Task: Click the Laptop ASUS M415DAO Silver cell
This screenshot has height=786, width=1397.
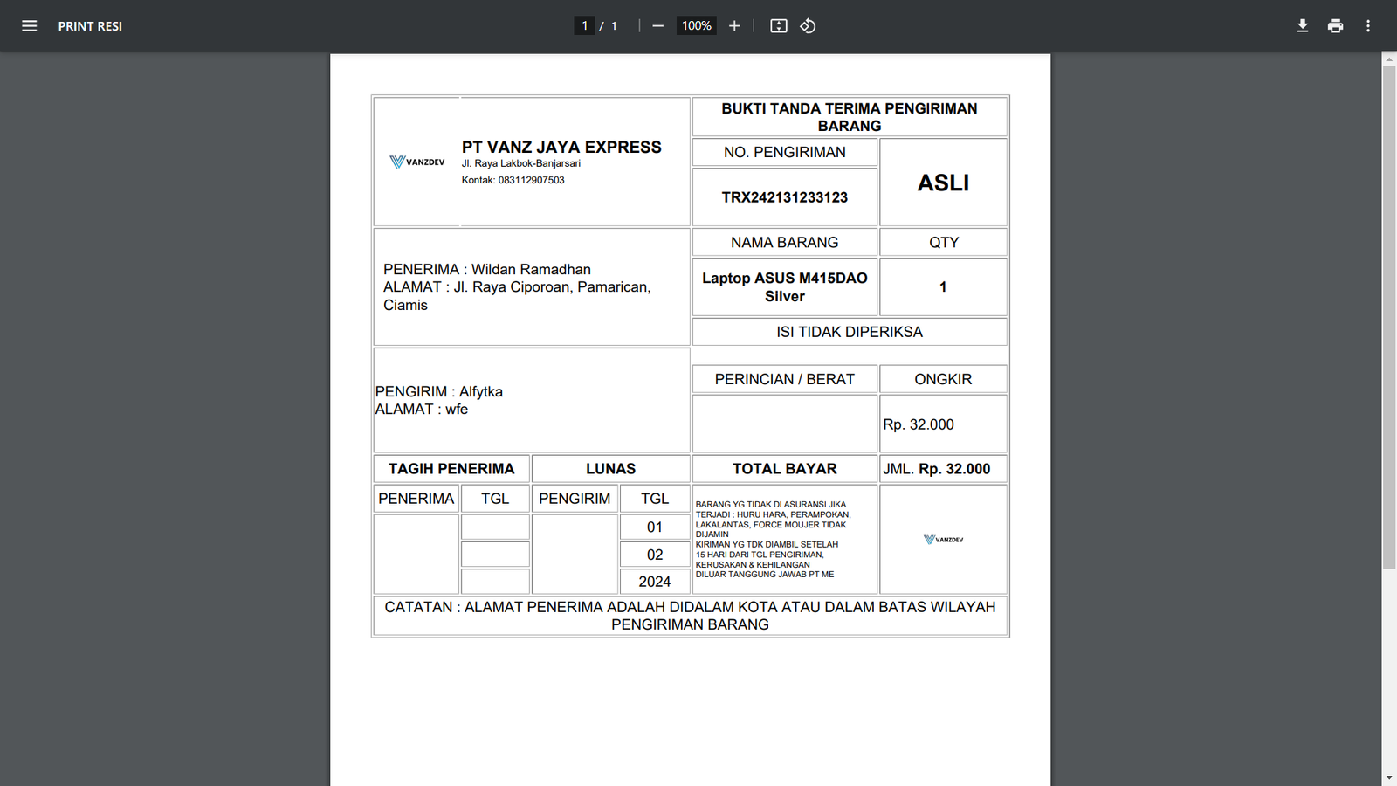Action: (x=784, y=286)
